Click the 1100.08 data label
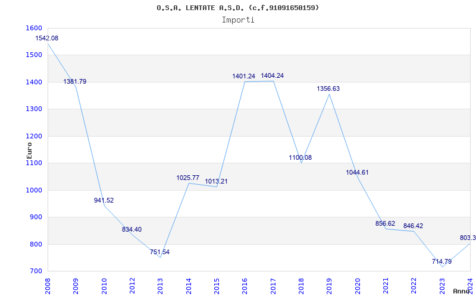Screen dimensions: 476x297 (300, 157)
